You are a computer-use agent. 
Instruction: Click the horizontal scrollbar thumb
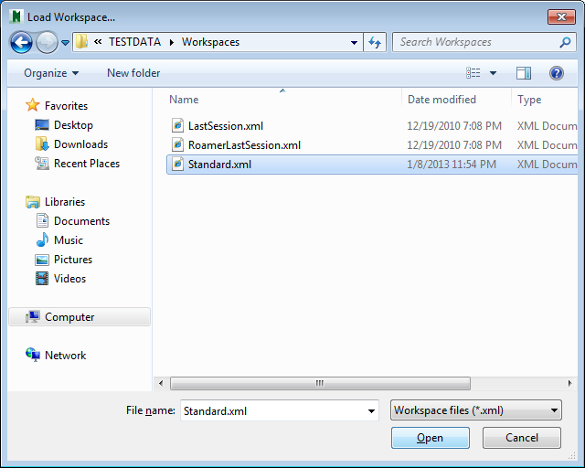tap(320, 383)
